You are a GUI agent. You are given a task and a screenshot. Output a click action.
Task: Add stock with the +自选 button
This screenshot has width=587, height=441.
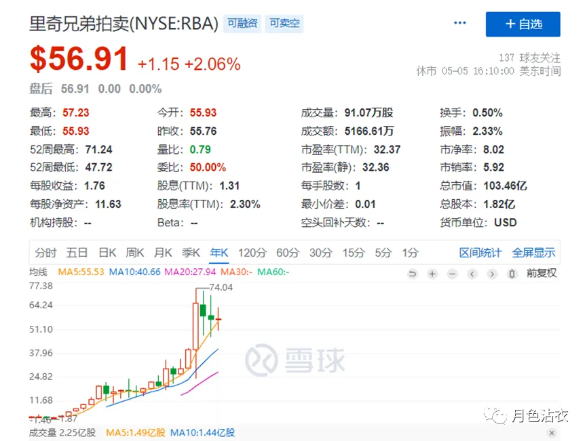point(523,24)
